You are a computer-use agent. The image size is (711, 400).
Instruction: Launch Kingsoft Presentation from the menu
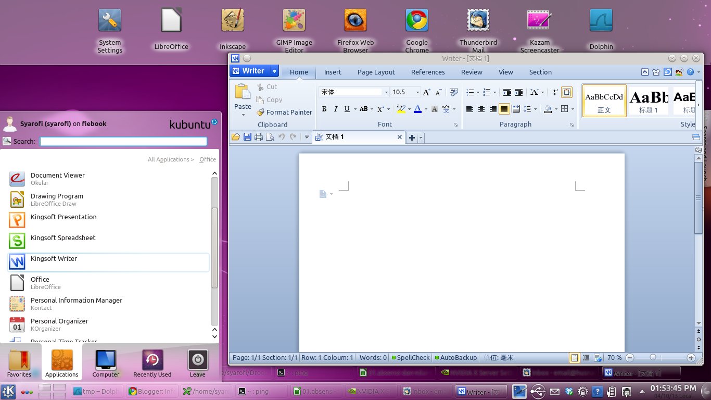click(x=64, y=217)
